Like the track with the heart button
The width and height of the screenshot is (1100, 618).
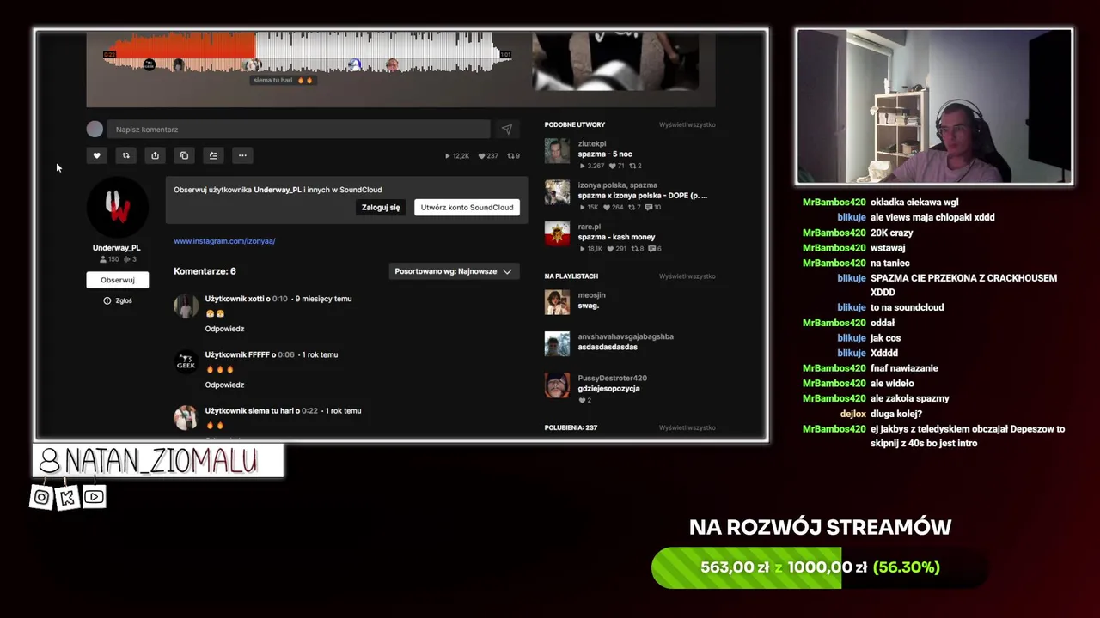pos(96,155)
